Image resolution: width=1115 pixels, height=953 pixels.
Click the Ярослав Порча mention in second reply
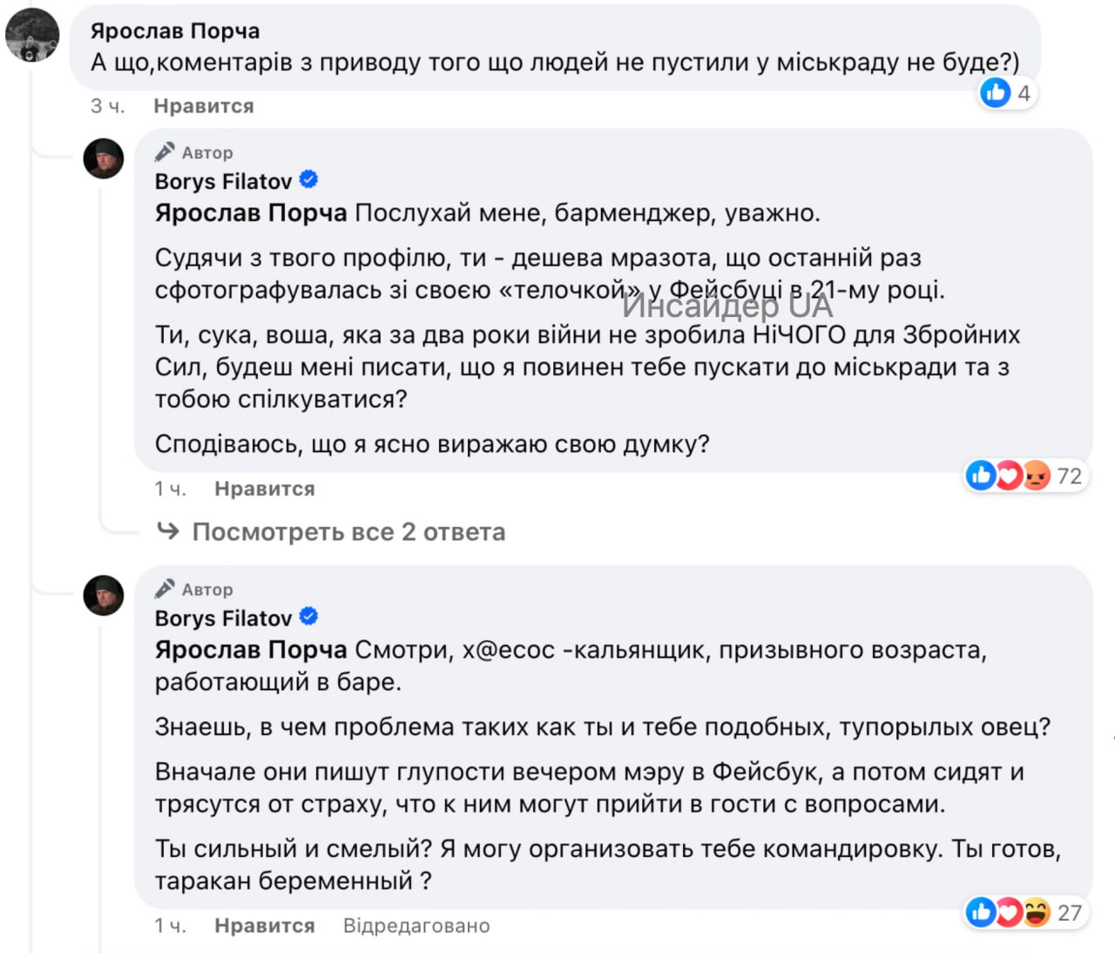click(251, 650)
